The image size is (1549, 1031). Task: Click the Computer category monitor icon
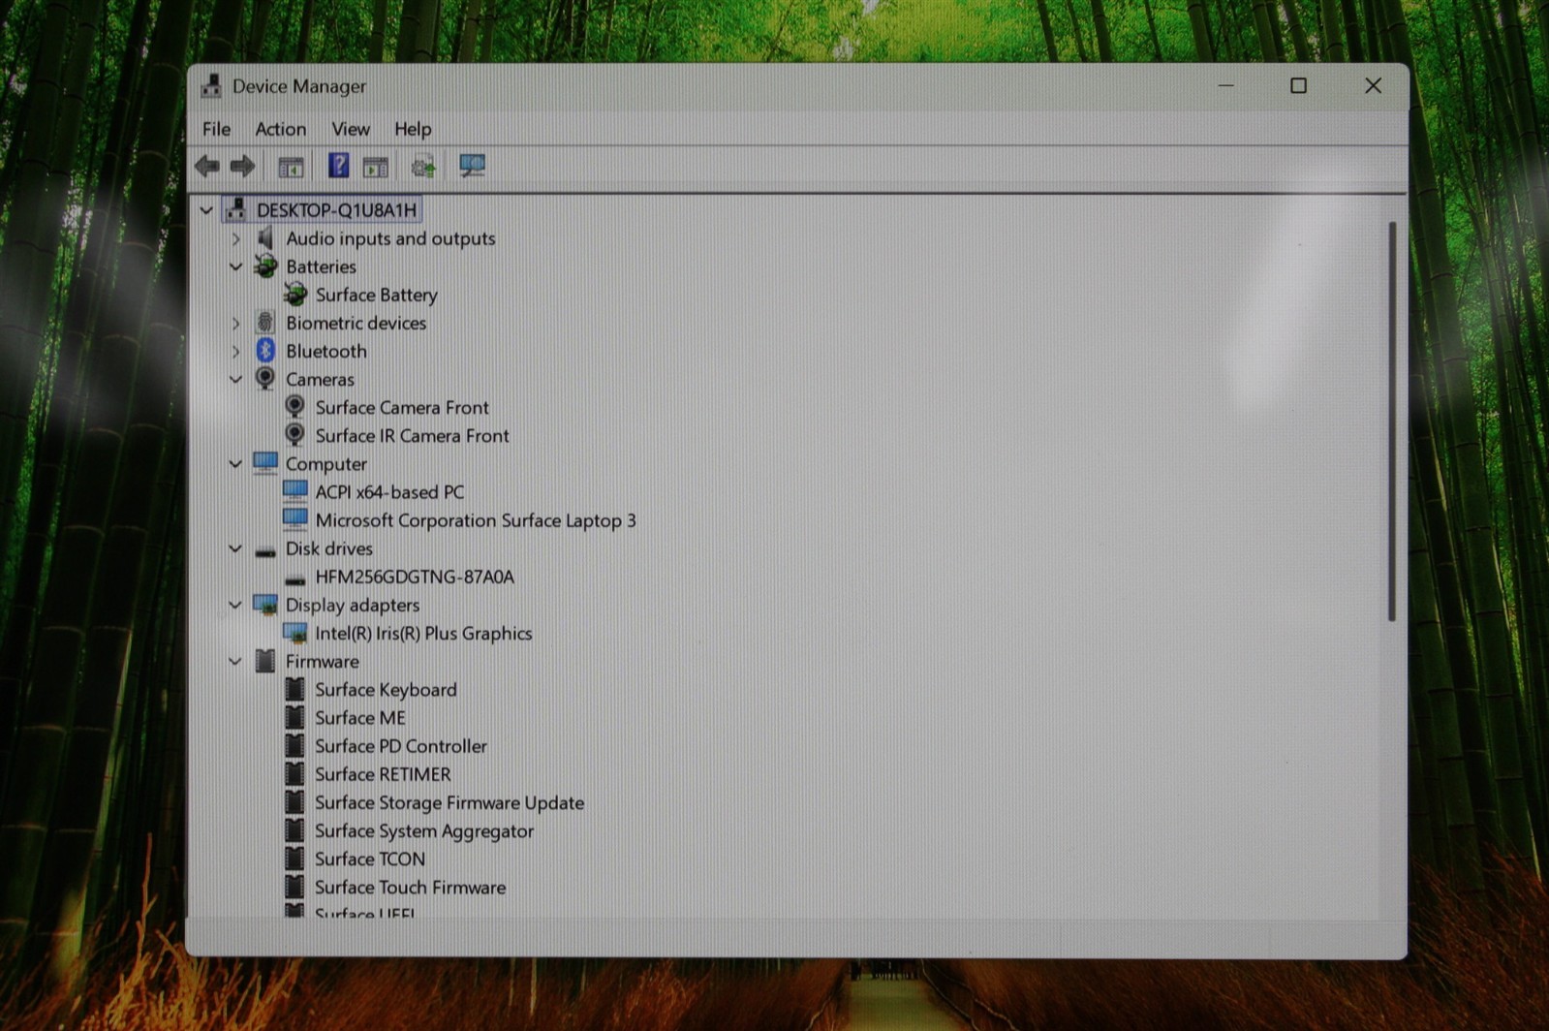point(265,463)
